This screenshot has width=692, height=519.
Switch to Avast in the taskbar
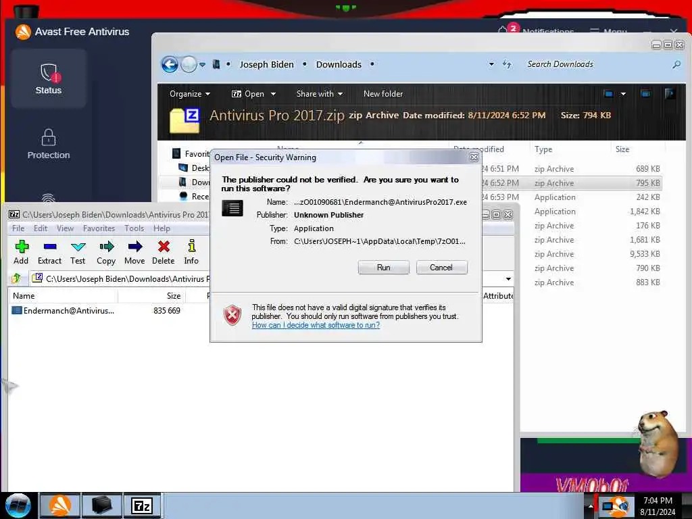click(60, 505)
